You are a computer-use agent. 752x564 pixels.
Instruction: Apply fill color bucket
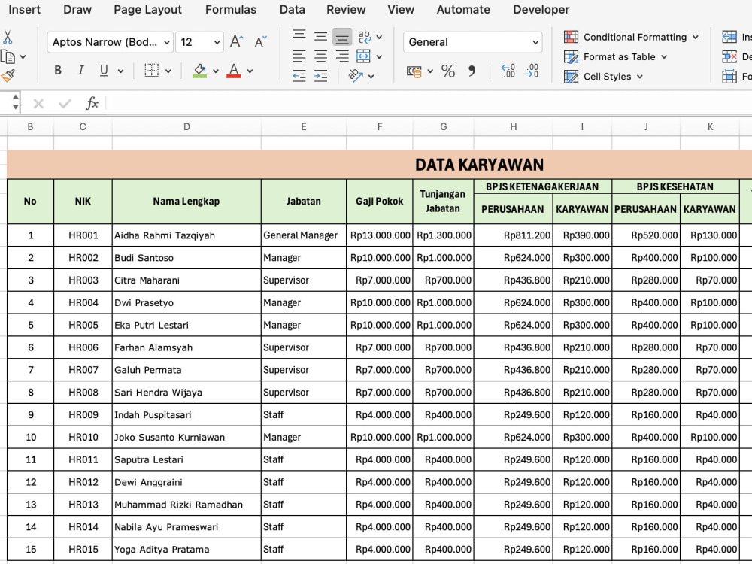pyautogui.click(x=199, y=71)
